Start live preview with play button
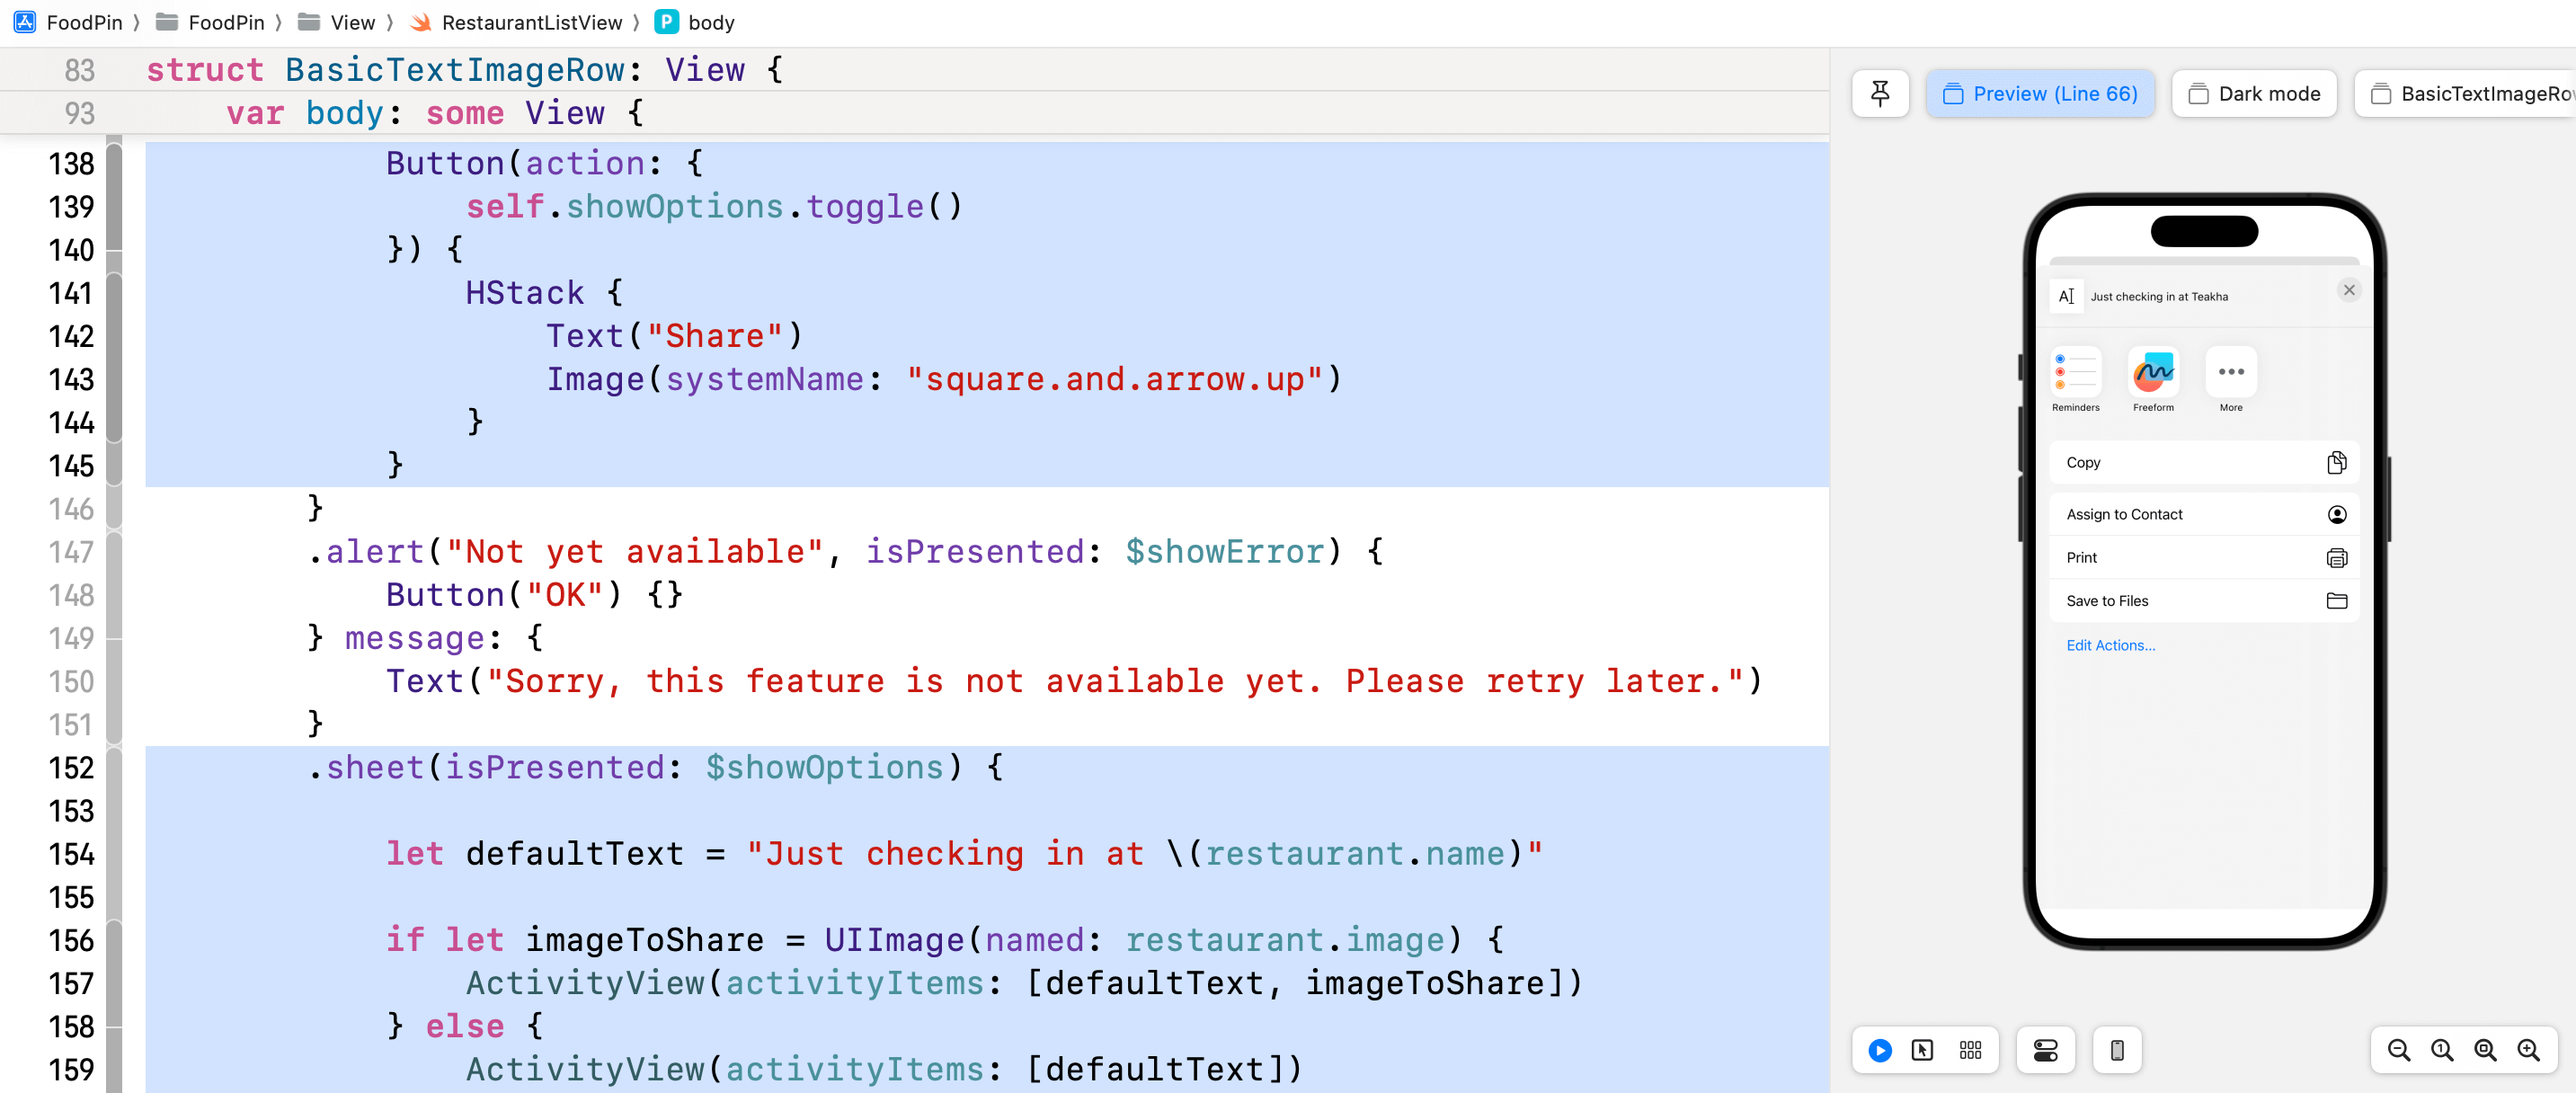Viewport: 2576px width, 1093px height. click(1879, 1050)
